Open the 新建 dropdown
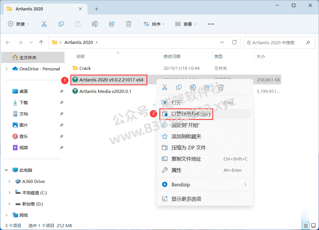The width and height of the screenshot is (319, 230). [x=18, y=24]
